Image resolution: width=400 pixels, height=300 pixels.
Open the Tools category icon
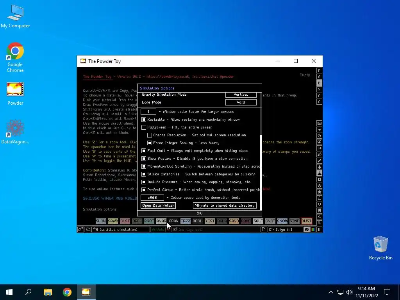click(x=319, y=204)
